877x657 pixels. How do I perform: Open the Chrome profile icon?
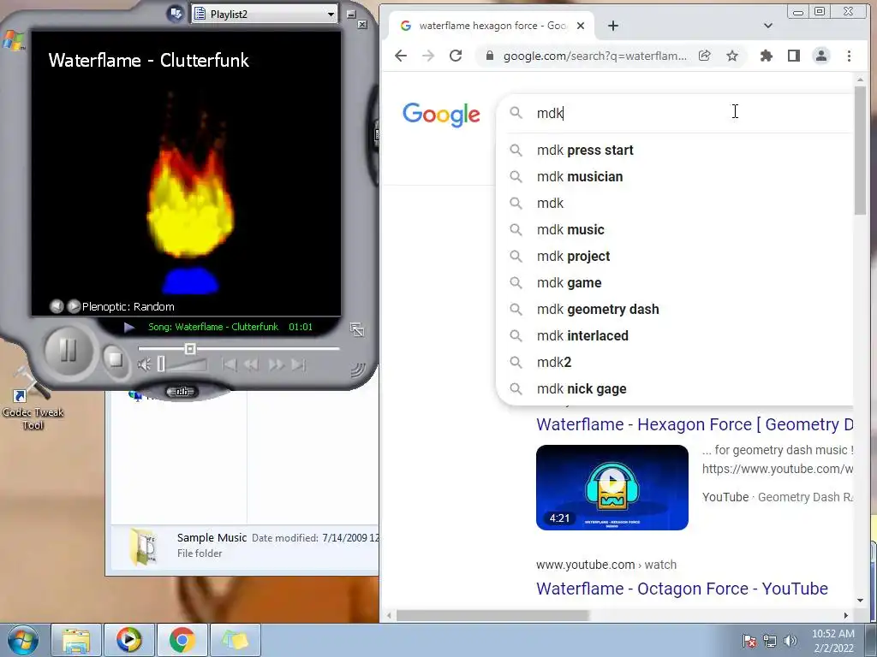[x=821, y=56]
